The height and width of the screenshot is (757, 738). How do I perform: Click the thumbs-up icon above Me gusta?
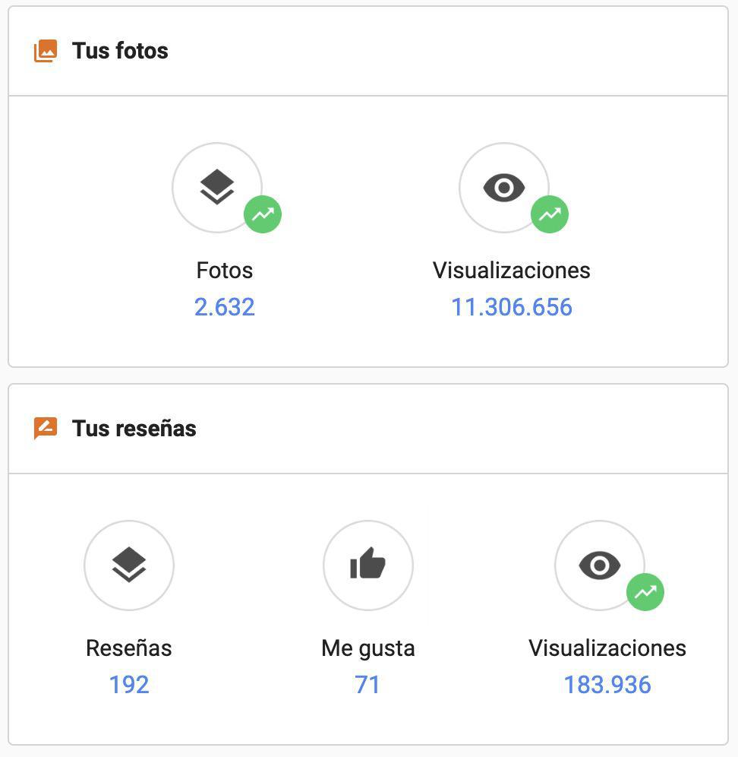(368, 565)
